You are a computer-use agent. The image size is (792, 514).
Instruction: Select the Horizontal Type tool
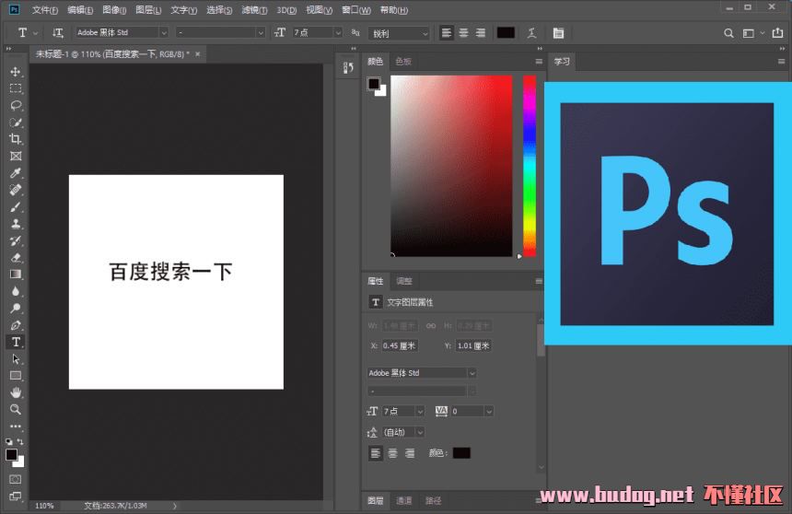[16, 342]
